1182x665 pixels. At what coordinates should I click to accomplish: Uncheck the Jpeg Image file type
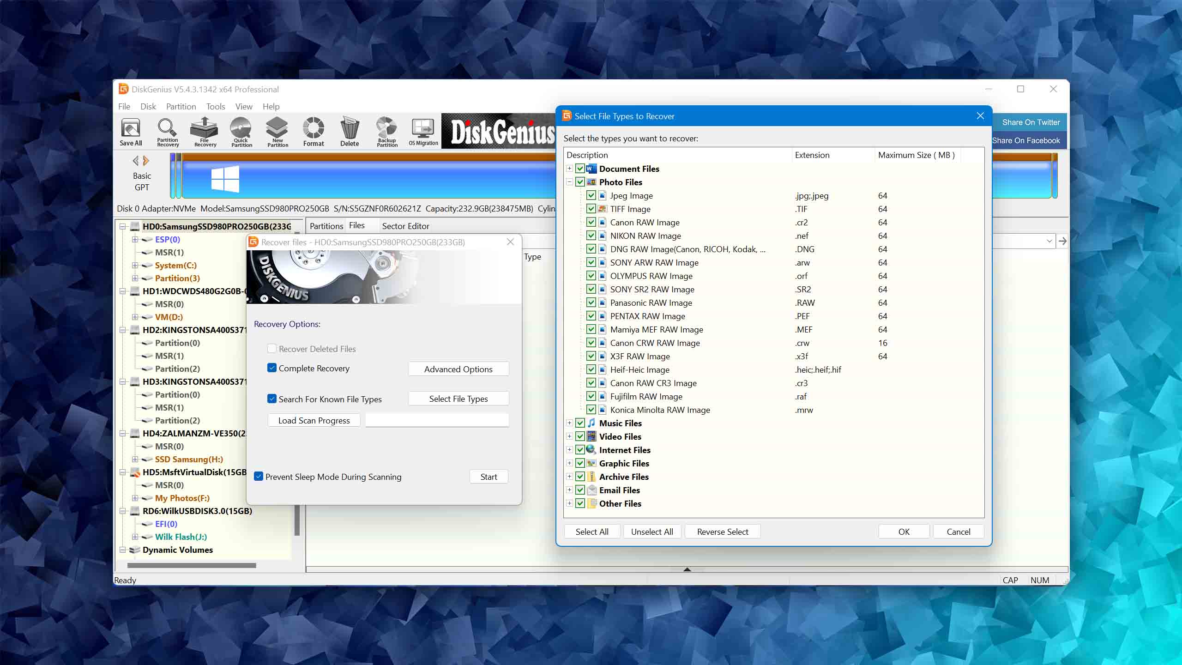(591, 195)
